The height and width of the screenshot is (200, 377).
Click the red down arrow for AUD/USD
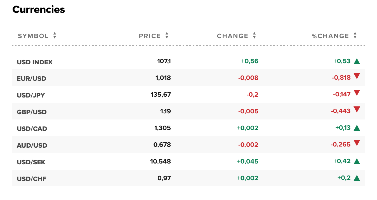point(357,143)
